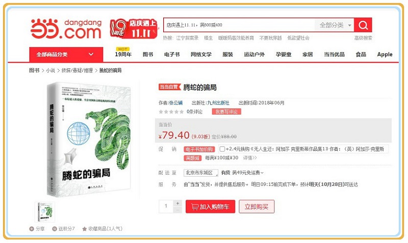The height and width of the screenshot is (243, 408).
Task: Expand the 全部商品分类 menu
Action: click(x=66, y=55)
